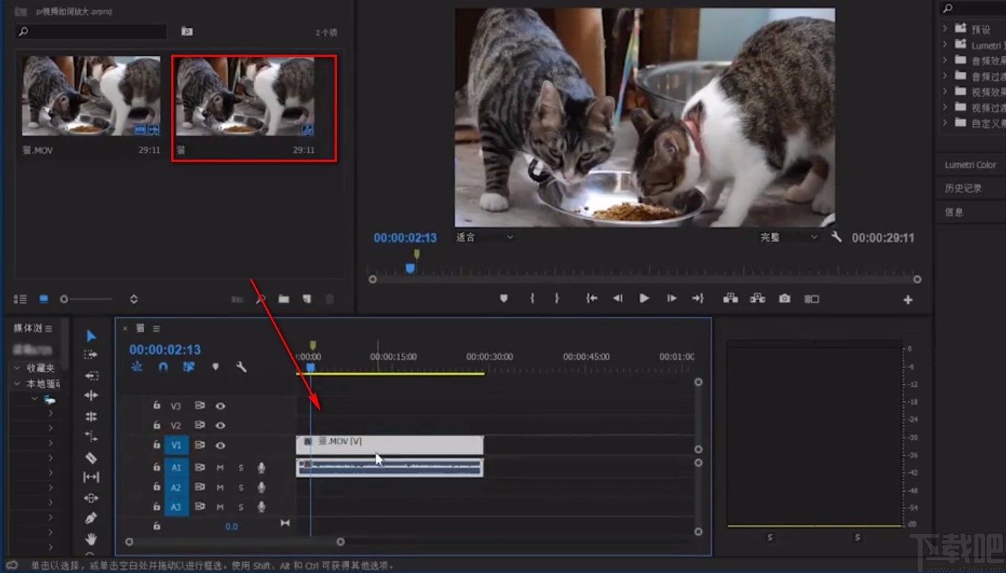Image resolution: width=1006 pixels, height=573 pixels.
Task: Select the Hand tool
Action: click(91, 538)
